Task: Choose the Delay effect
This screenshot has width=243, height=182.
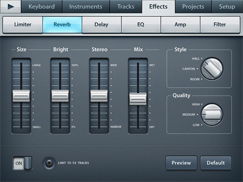Action: (101, 25)
